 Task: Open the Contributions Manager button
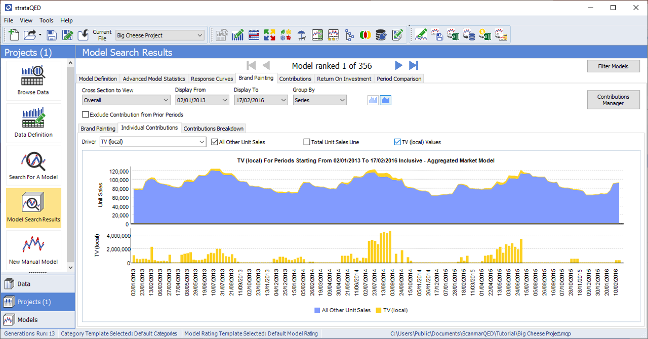(613, 100)
